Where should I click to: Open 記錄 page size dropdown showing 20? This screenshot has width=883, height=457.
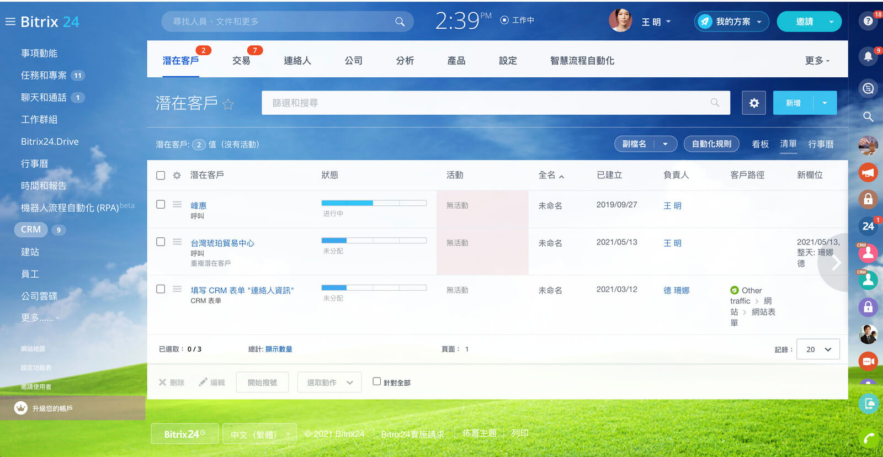pyautogui.click(x=818, y=349)
